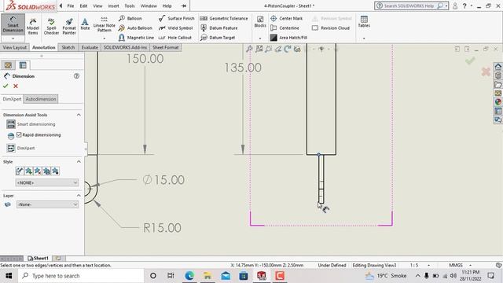Select the 150.00 dimension text
503x283 pixels.
coord(145,59)
